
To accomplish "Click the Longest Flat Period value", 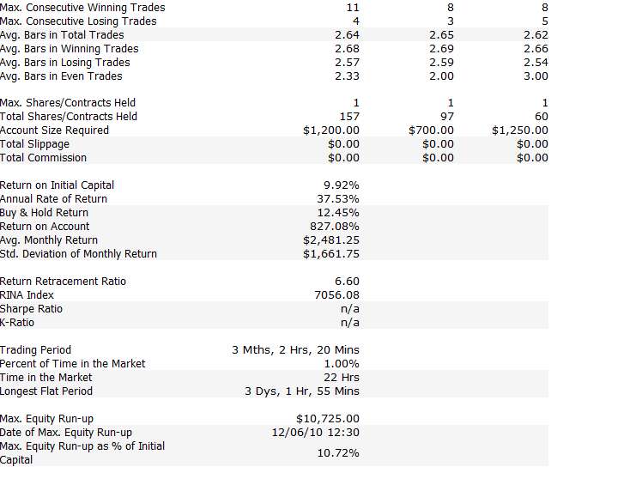I will point(302,391).
